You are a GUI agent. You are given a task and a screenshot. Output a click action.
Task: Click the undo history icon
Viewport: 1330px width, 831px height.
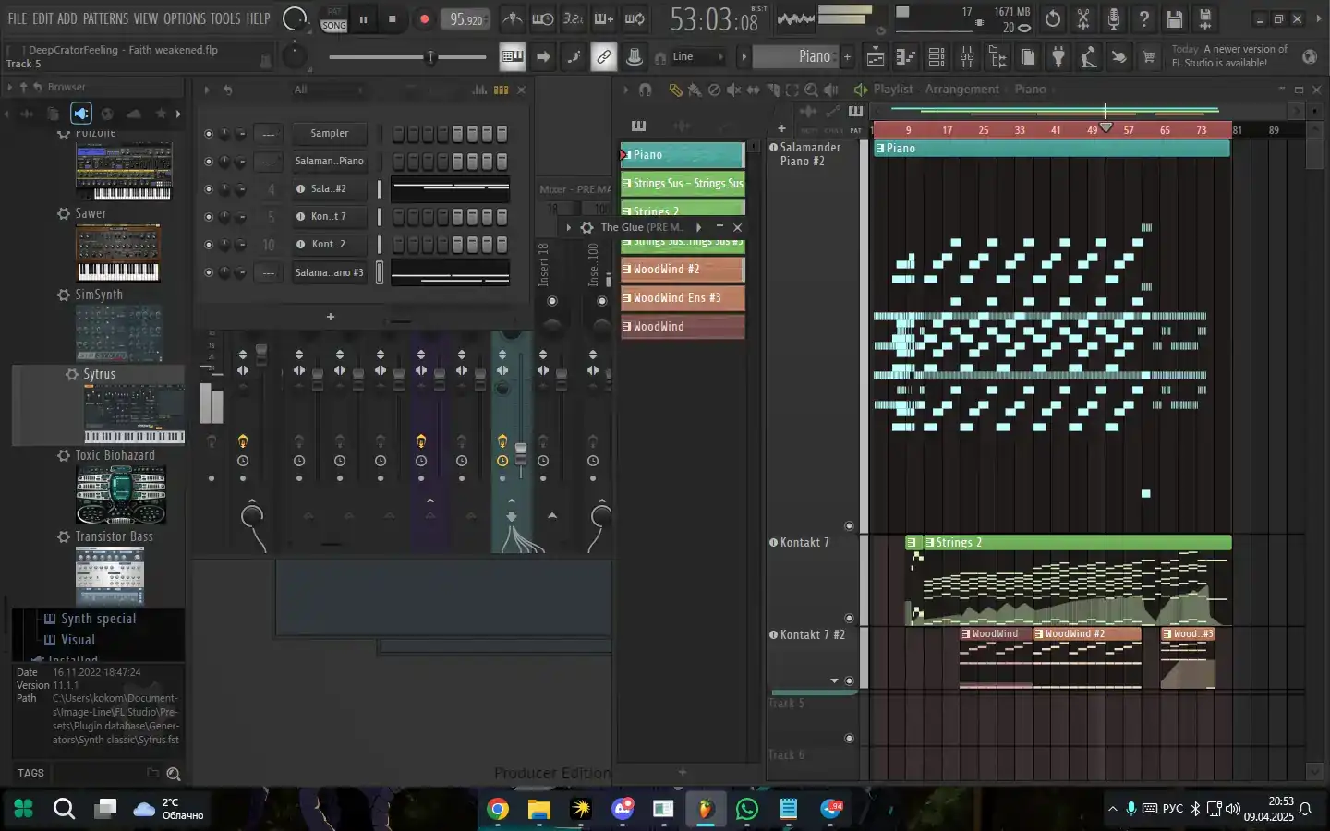(x=1053, y=18)
